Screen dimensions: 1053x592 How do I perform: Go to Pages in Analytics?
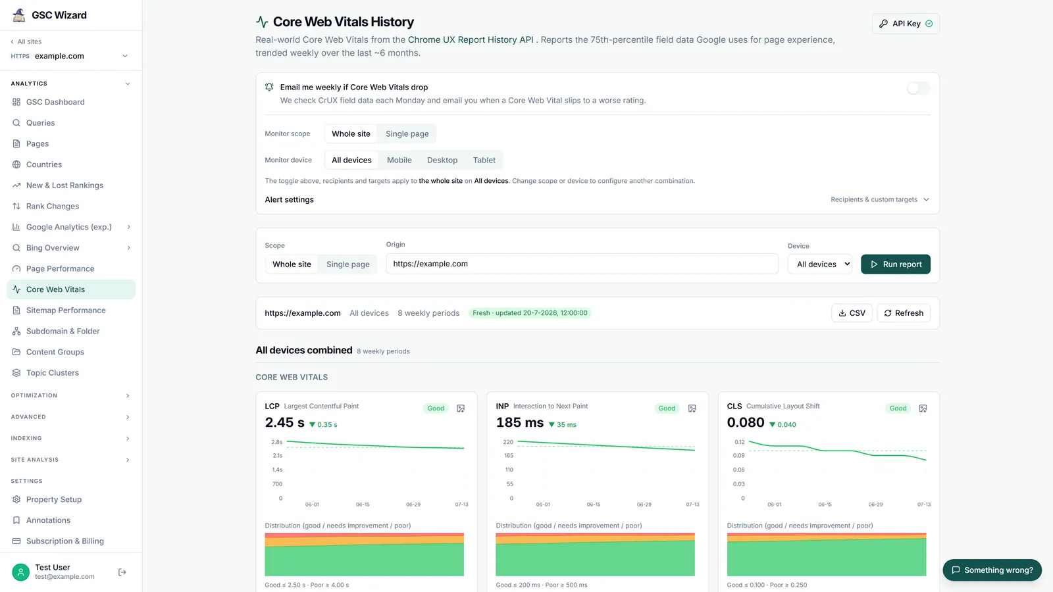click(71, 143)
